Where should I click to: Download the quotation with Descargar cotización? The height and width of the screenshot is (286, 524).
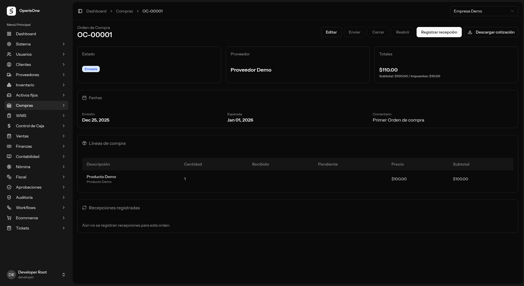tap(491, 32)
